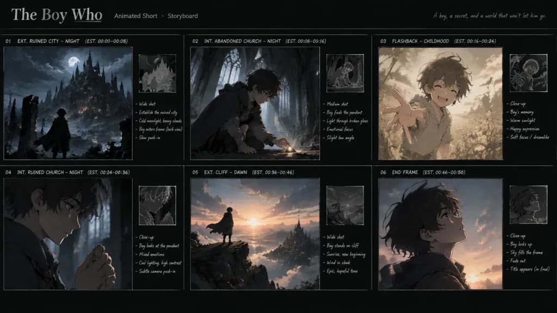
Task: Select the "Animated Short" label
Action: (x=135, y=16)
